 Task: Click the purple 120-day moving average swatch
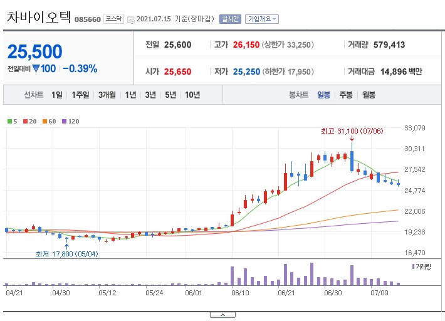tap(64, 122)
